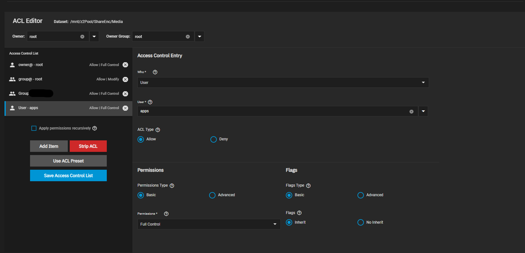Show help for the Who field

155,72
